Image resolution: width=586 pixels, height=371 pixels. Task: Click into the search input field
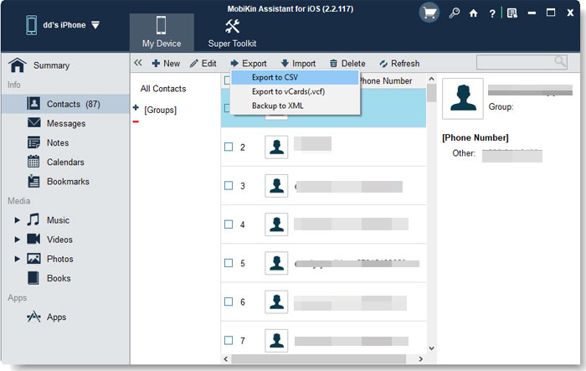click(x=522, y=62)
